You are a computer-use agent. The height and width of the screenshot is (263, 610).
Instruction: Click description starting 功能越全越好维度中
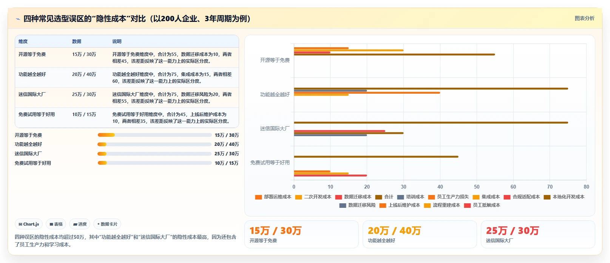pos(172,78)
